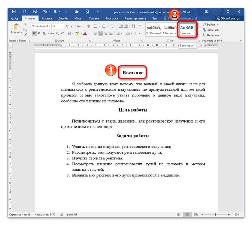Create a new blank document from the quick access toolbar
The width and height of the screenshot is (252, 225).
(24, 12)
